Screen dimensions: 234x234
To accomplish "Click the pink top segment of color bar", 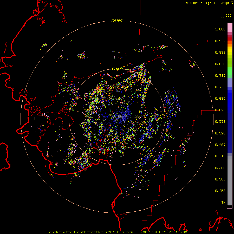I will click(x=230, y=28).
